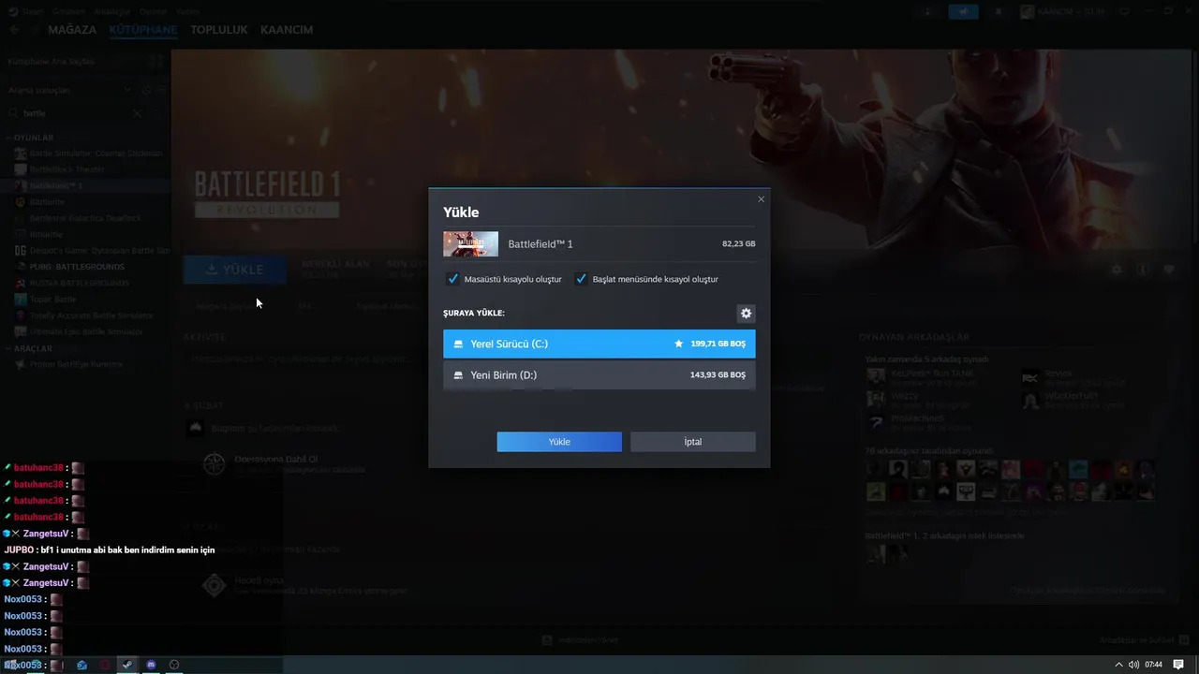Open game info icon on Battlefield page

1143,270
